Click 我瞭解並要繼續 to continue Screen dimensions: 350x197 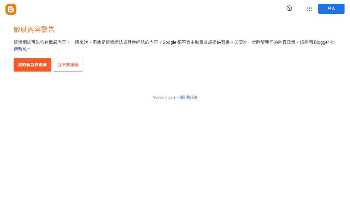click(x=32, y=65)
